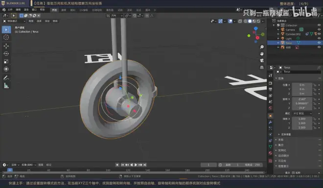Viewport: 323px width, 188px height.
Task: Select the Rotate tool in left toolbar
Action: click(6, 53)
